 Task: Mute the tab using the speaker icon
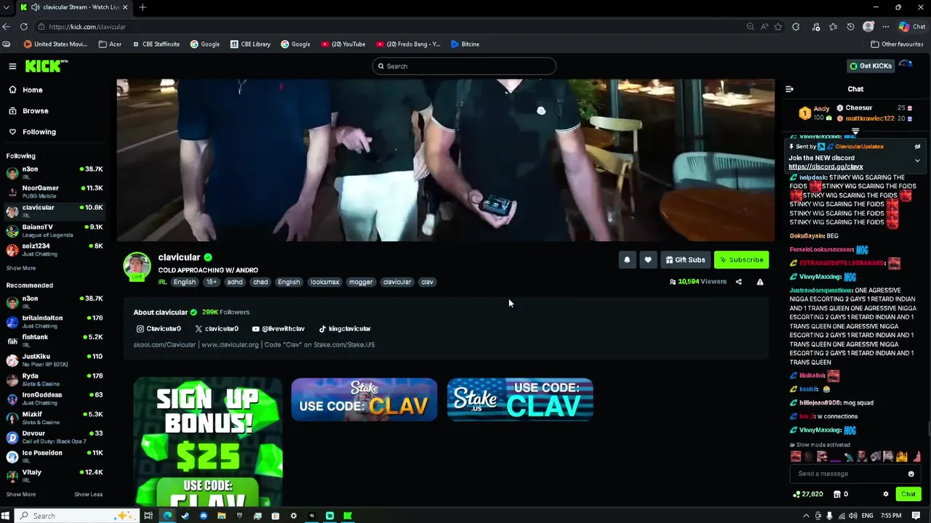tap(36, 7)
